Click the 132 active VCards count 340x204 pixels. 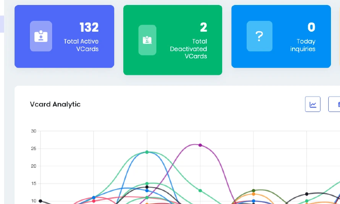pos(89,27)
